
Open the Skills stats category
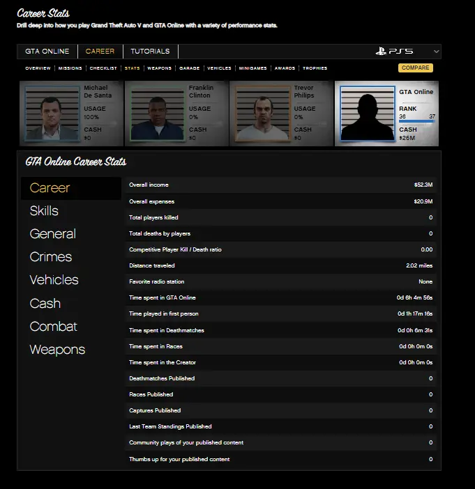(44, 211)
